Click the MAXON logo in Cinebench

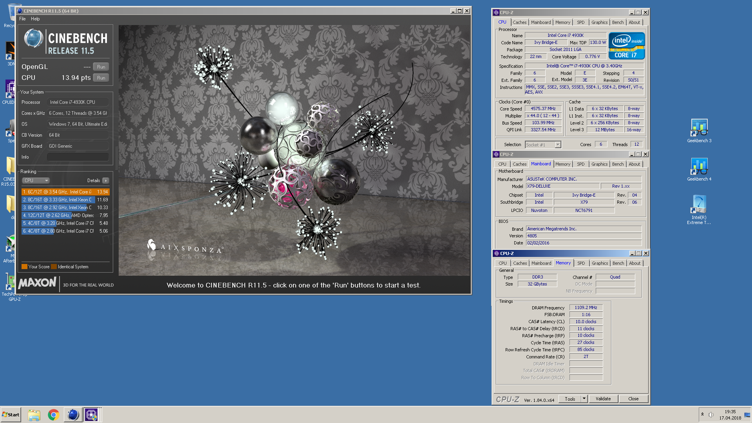(x=37, y=283)
